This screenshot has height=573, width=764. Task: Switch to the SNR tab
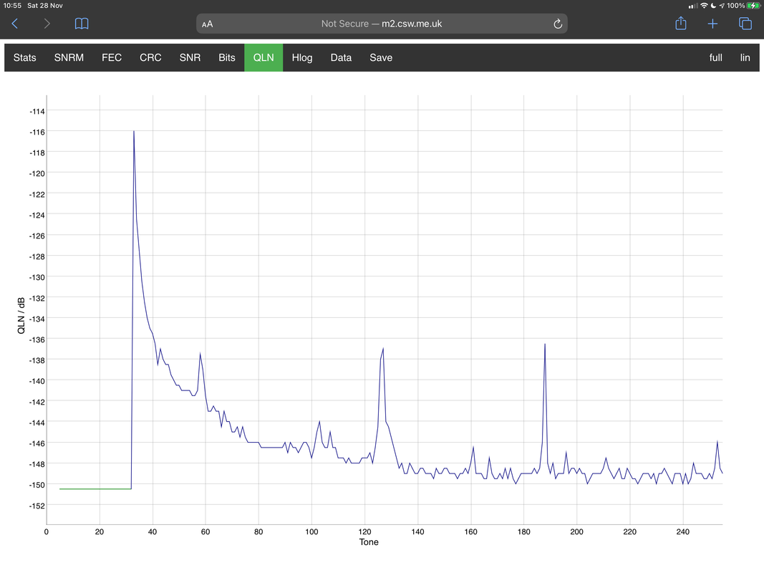[190, 57]
